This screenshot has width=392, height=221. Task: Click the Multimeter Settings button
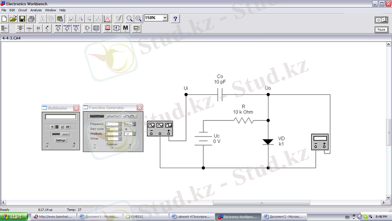[x=60, y=140]
